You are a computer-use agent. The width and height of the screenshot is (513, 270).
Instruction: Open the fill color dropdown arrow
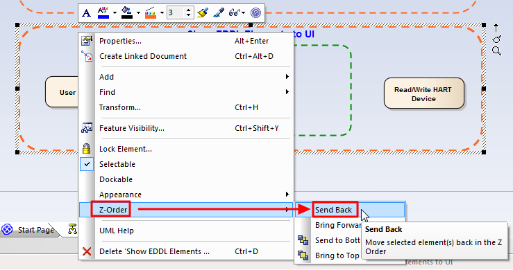[x=138, y=13]
